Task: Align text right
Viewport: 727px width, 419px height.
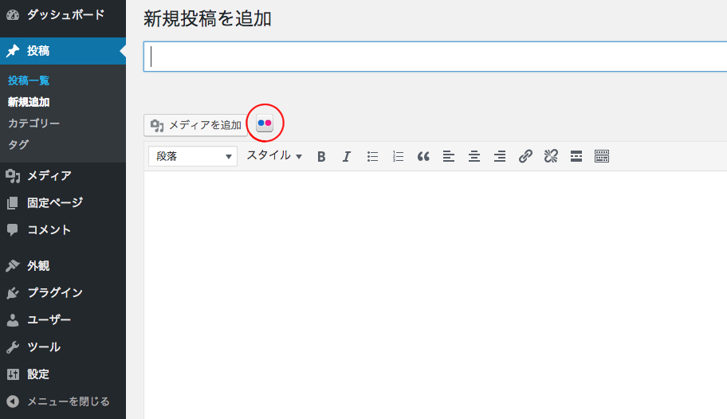Action: [499, 157]
